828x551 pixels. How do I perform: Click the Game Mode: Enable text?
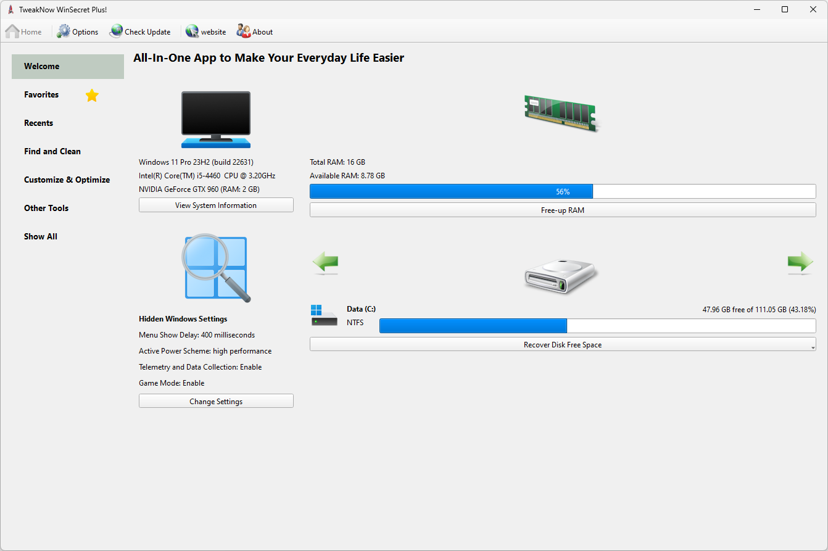172,383
